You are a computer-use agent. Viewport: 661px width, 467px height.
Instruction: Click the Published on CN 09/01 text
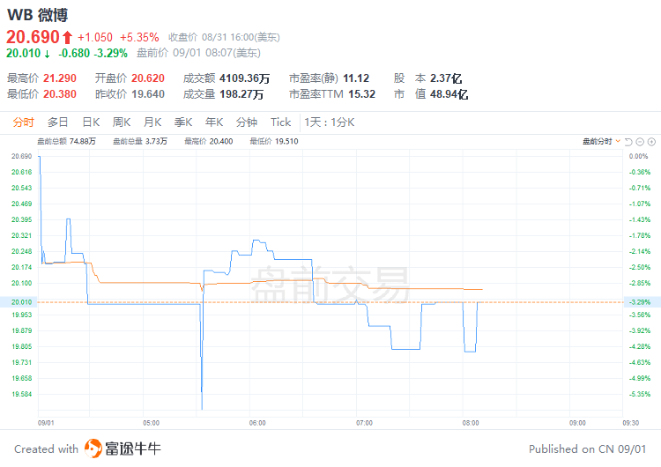point(587,448)
